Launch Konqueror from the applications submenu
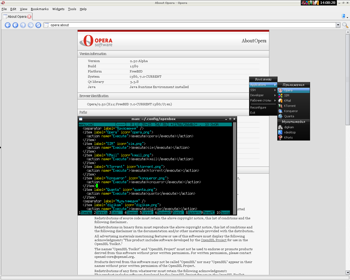 pyautogui.click(x=294, y=111)
